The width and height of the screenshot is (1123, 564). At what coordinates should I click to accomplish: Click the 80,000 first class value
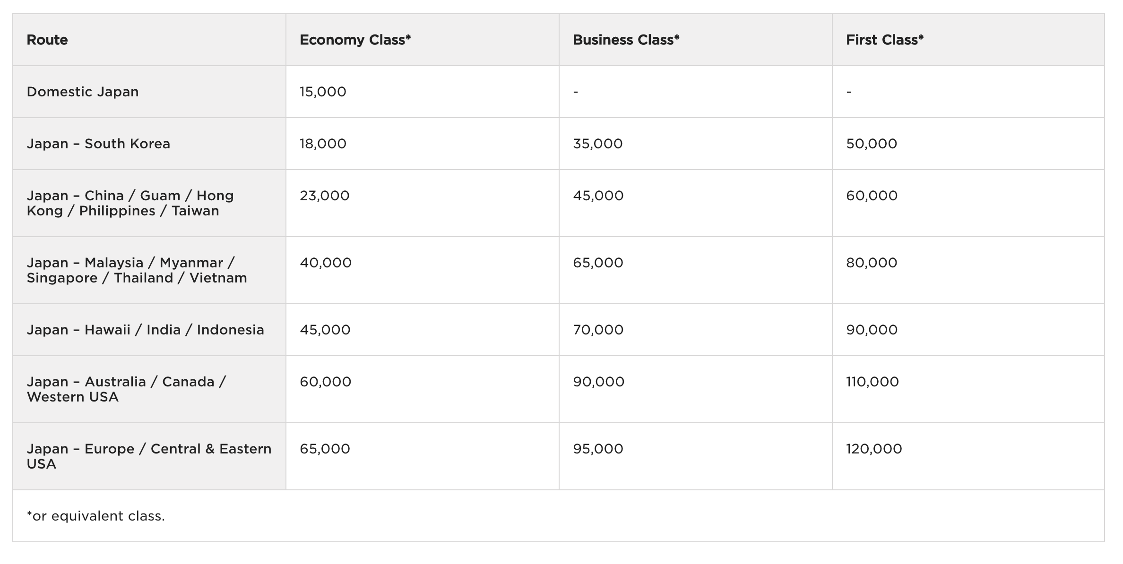872,263
